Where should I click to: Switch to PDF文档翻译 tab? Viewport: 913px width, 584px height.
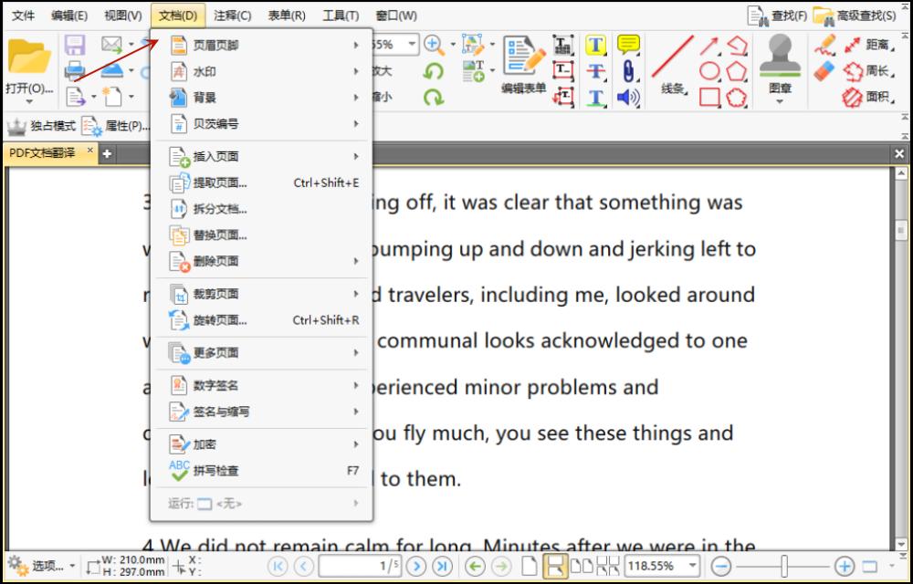(43, 153)
